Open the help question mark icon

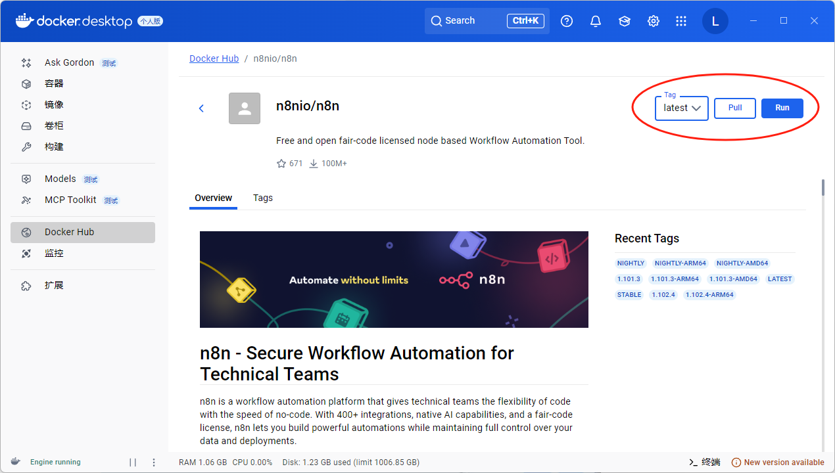click(567, 21)
